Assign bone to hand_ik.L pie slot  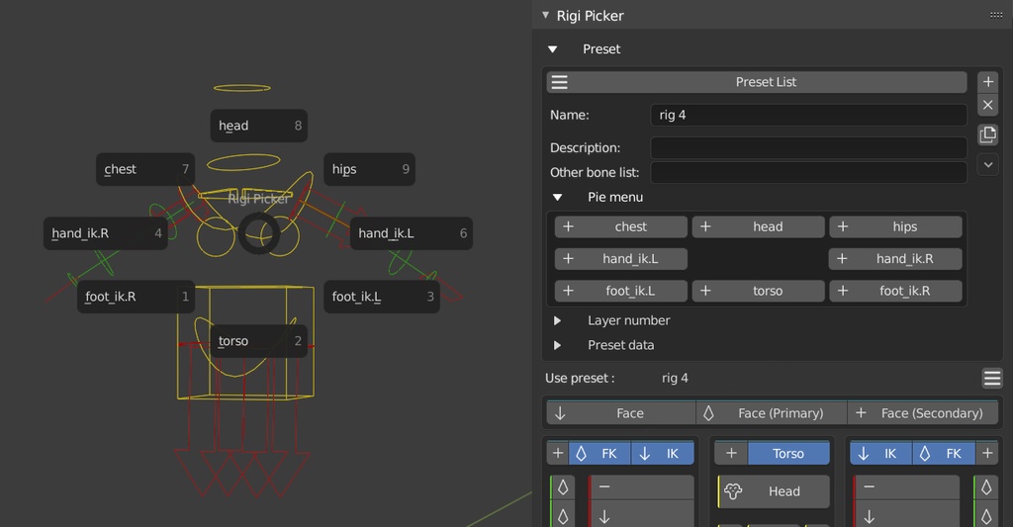click(x=621, y=259)
